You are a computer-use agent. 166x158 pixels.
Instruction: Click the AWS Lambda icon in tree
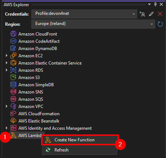point(13,135)
